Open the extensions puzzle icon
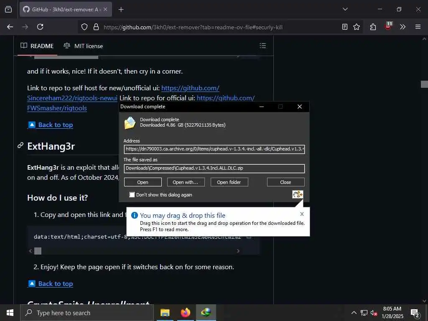 pyautogui.click(x=373, y=27)
